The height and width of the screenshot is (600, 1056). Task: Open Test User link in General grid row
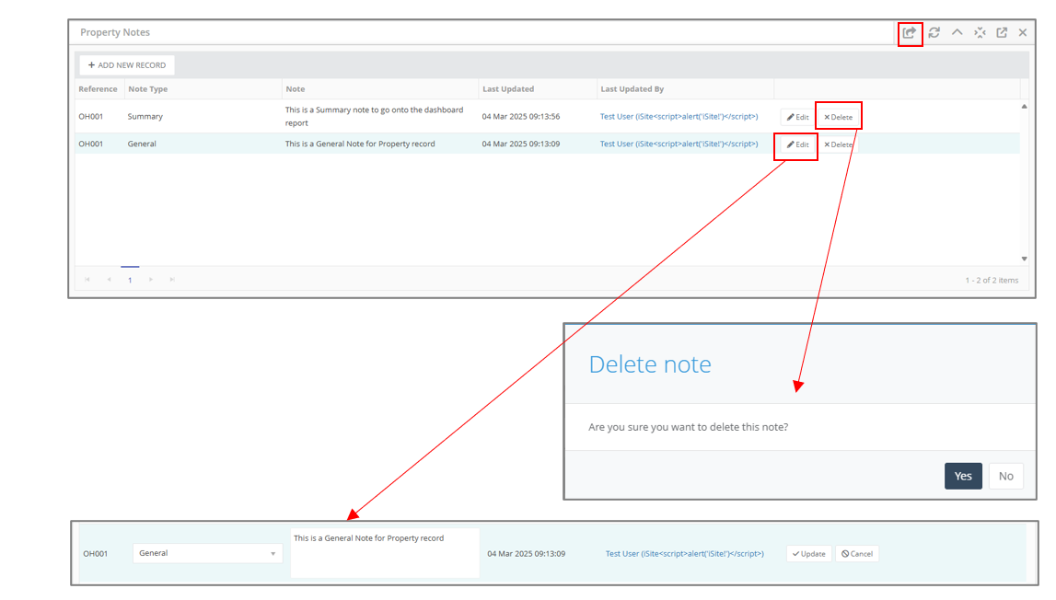(679, 144)
